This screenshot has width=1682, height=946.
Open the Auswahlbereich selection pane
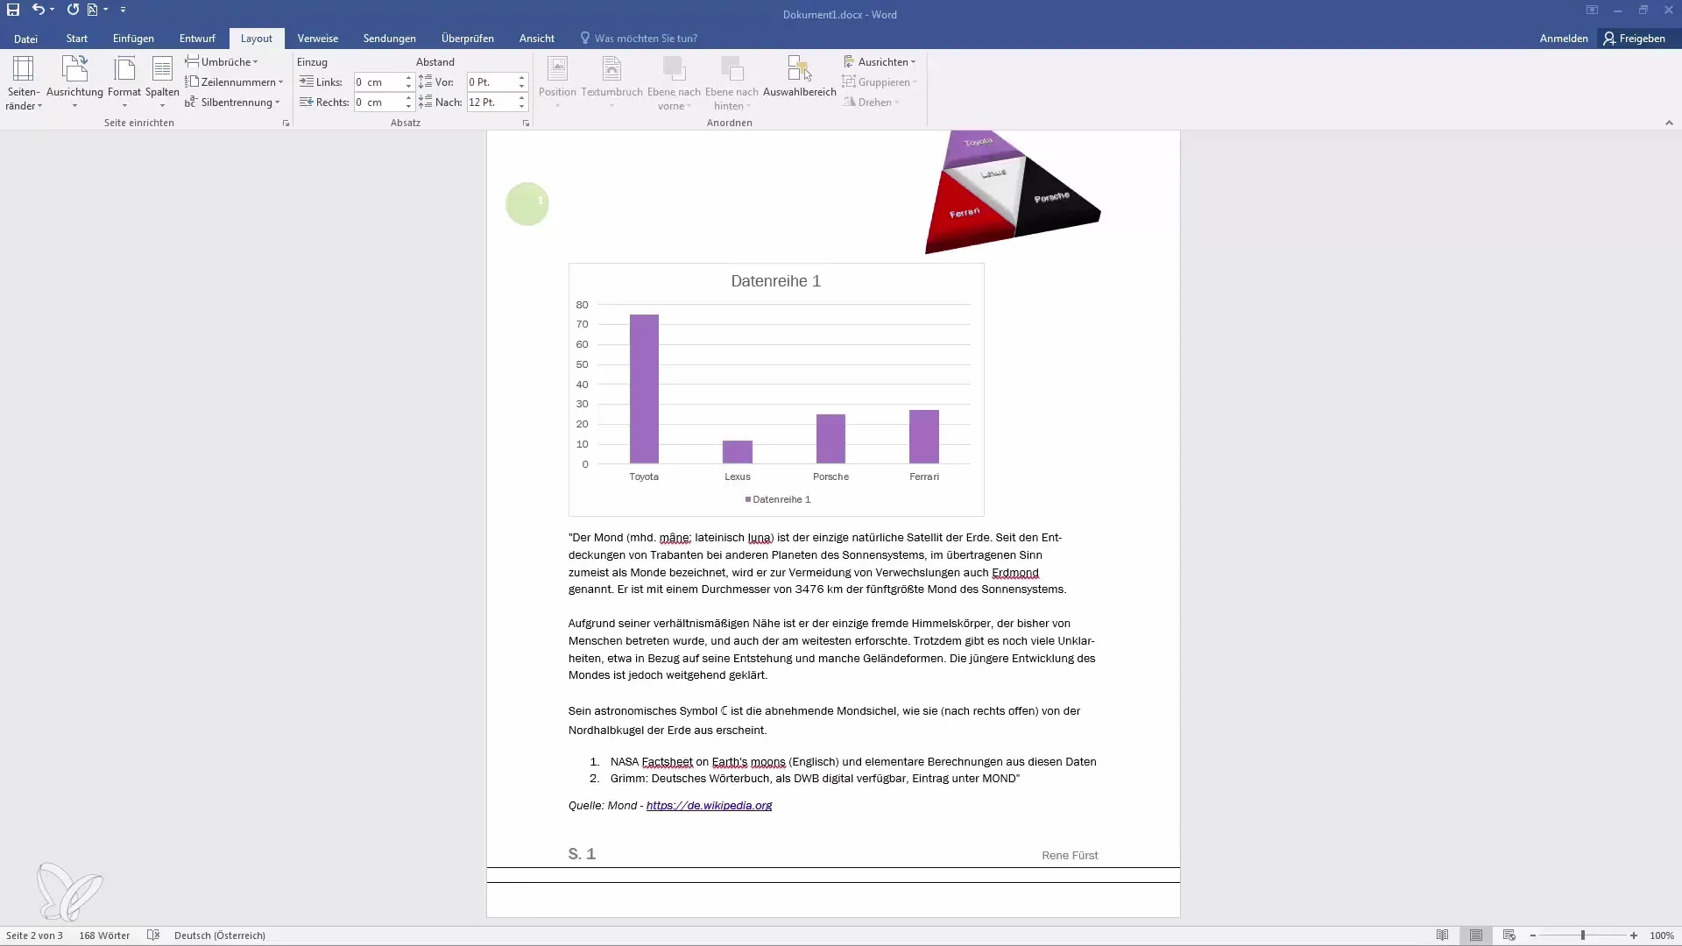coord(799,77)
